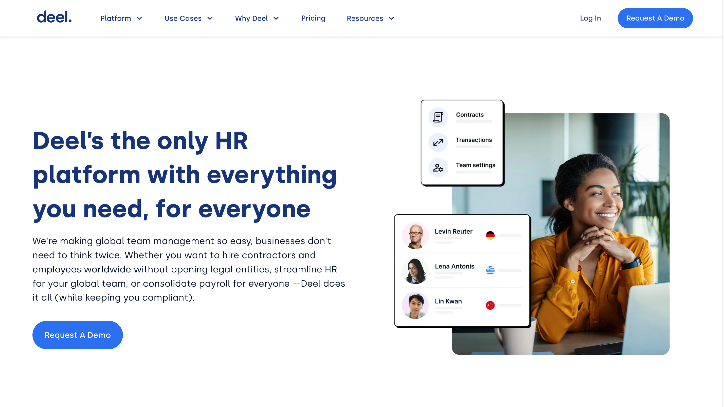Click the Contracts label
724x407 pixels.
tap(470, 115)
